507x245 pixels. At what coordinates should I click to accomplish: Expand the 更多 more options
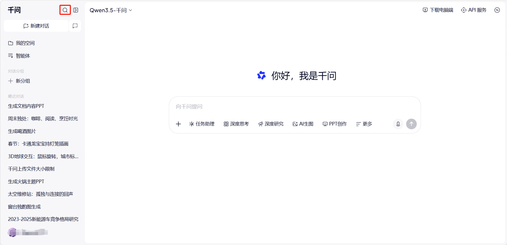point(364,124)
